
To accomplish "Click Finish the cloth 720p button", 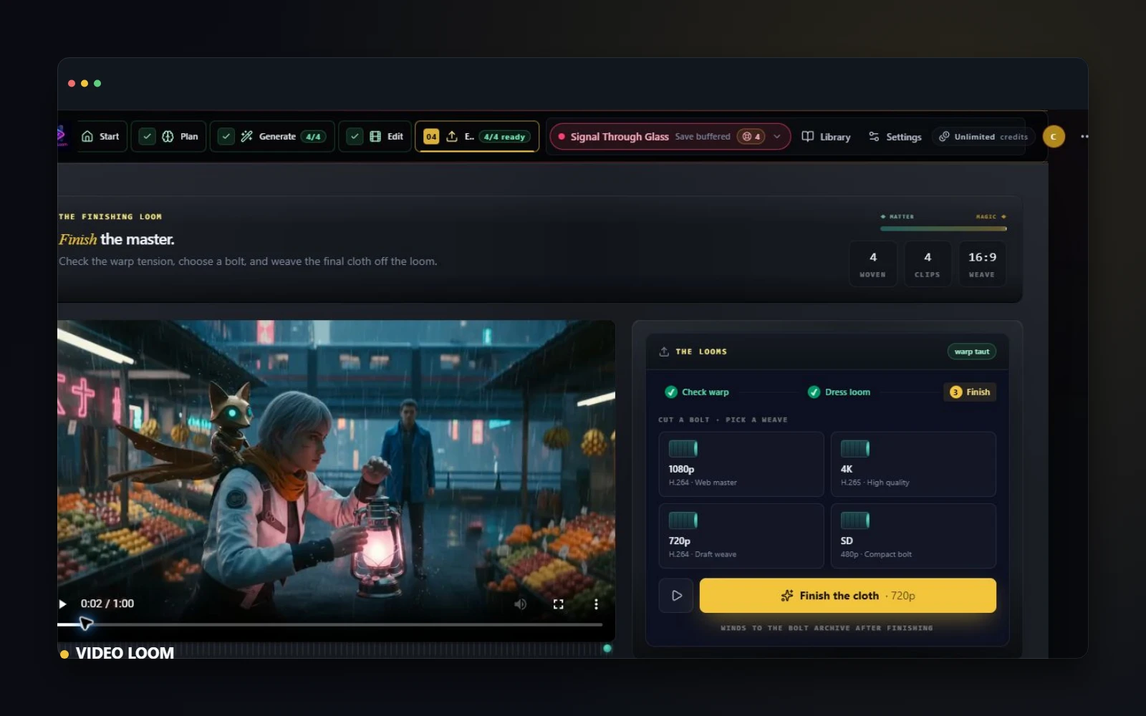I will [847, 595].
